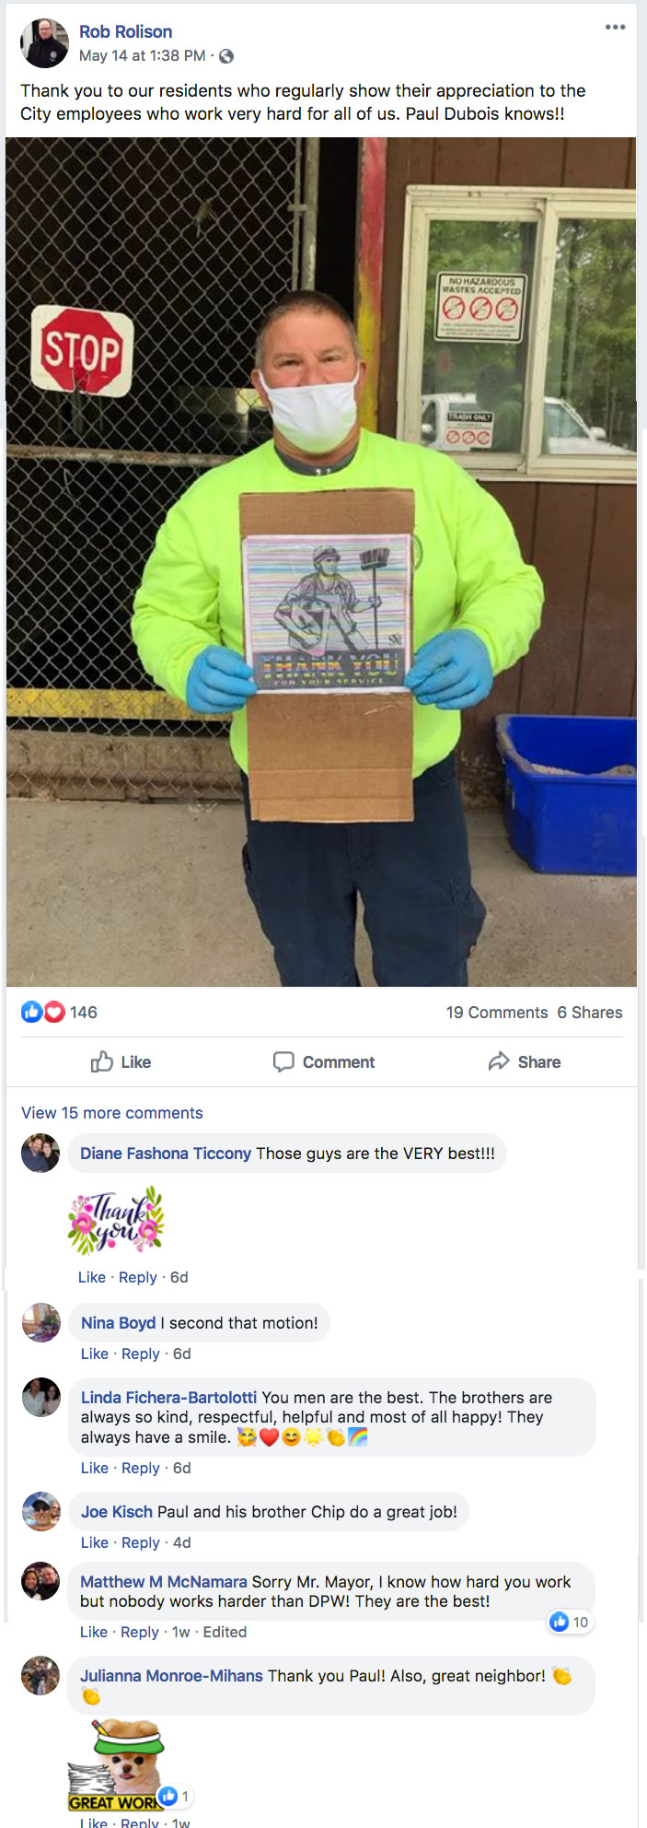Screen dimensions: 647x1828
Task: Click the Thank You floral sticker
Action: [116, 1221]
